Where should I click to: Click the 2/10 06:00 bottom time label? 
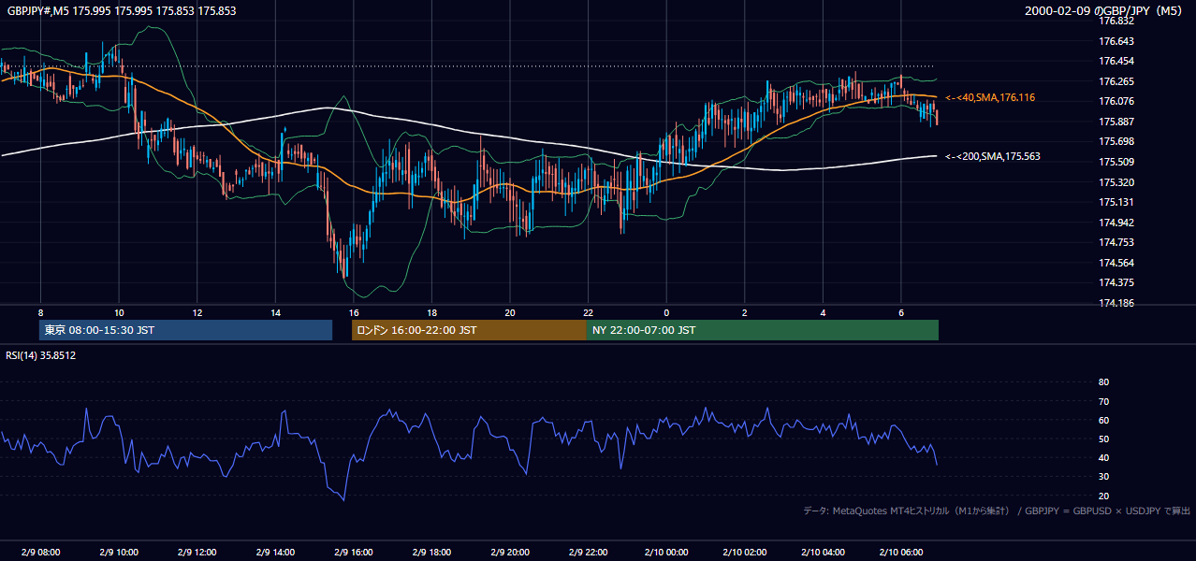tap(900, 552)
